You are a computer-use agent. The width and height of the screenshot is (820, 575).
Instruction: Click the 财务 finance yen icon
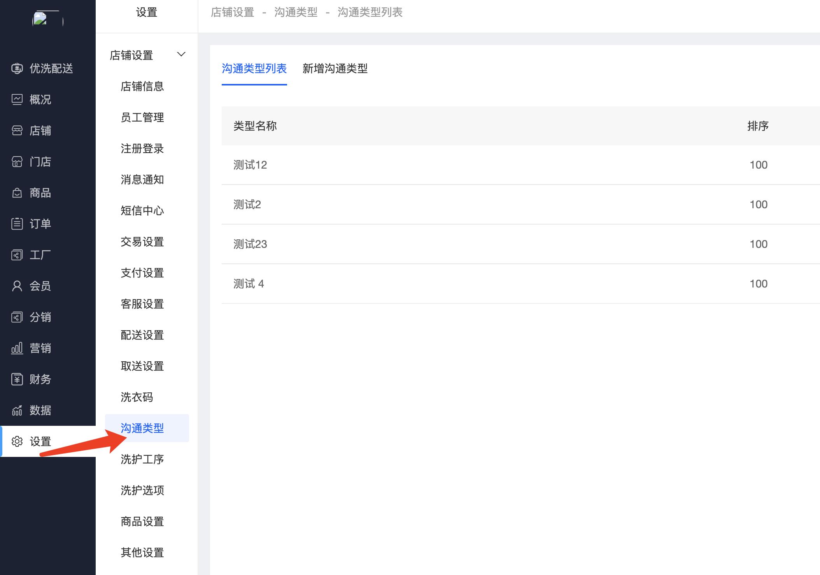click(17, 379)
